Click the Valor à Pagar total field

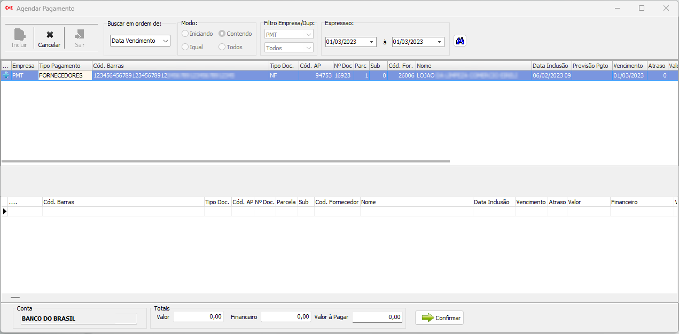click(377, 317)
